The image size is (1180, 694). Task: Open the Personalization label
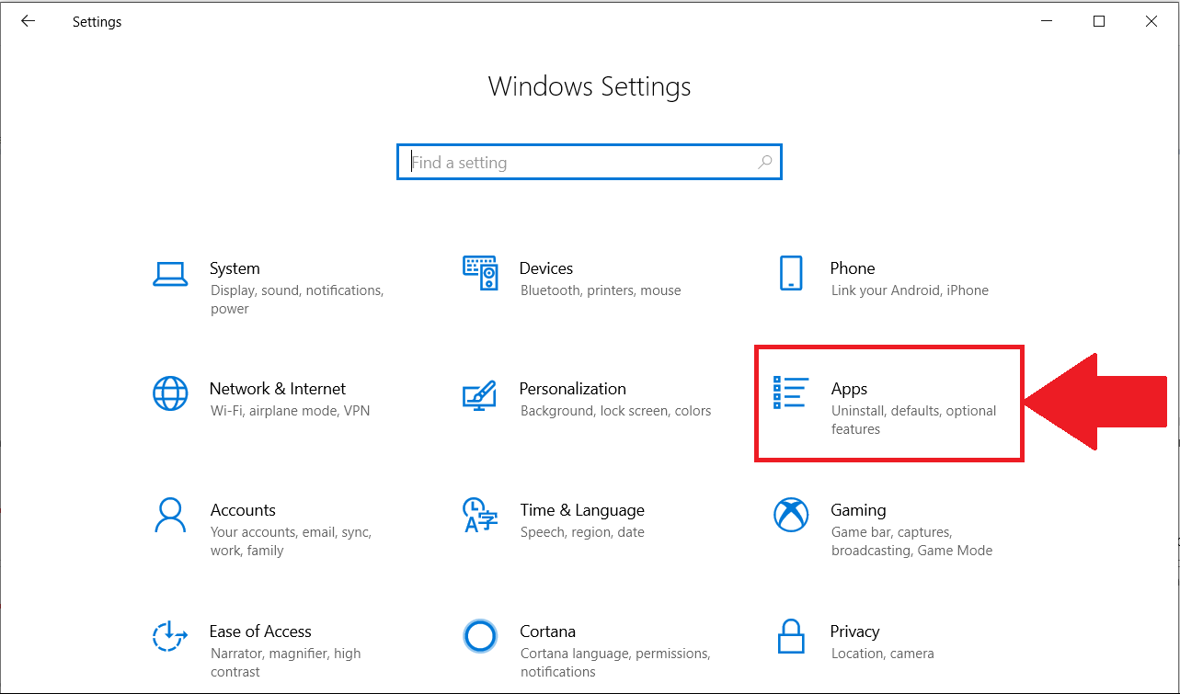click(x=573, y=389)
